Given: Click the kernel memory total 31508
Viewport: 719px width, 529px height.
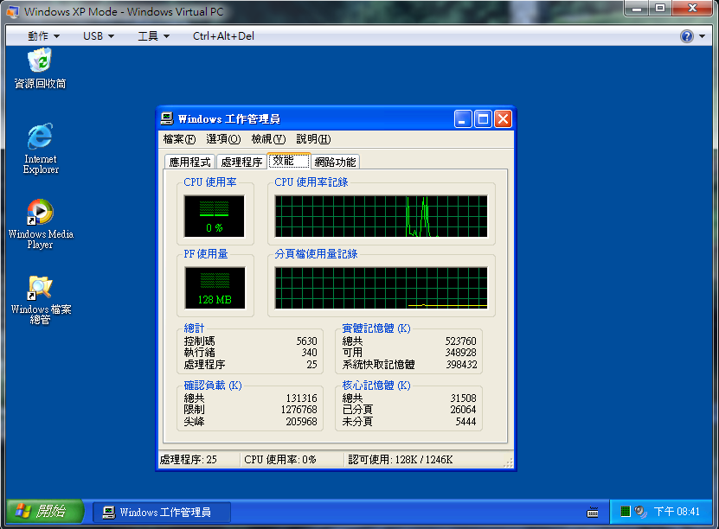Looking at the screenshot, I should tap(463, 398).
